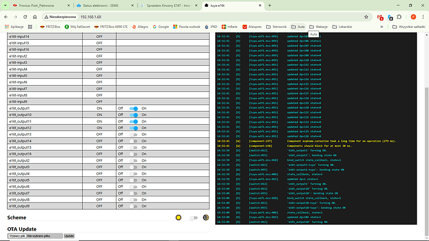Screen dimensions: 429x241
Task: Open the Chrome extensions puzzle icon
Action: [x=399, y=17]
